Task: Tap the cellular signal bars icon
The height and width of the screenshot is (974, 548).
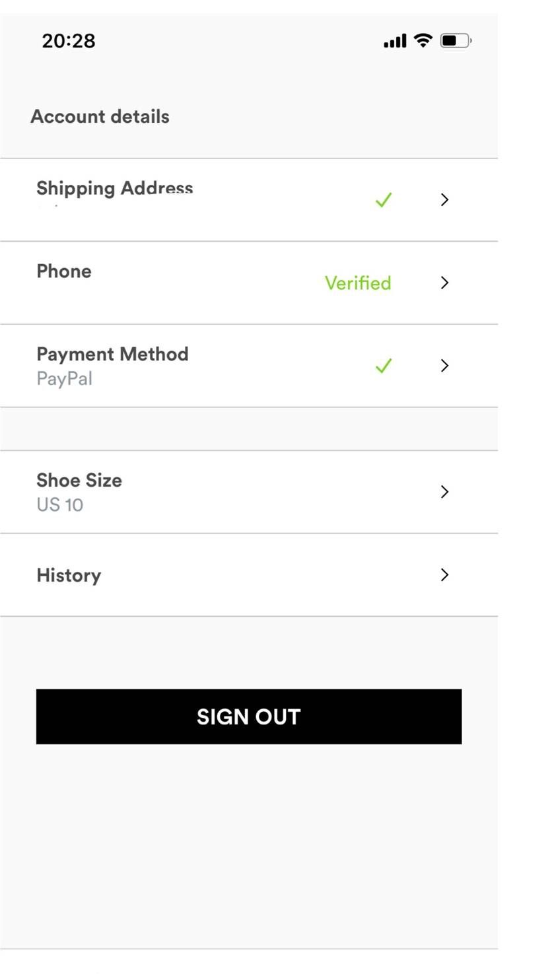Action: click(x=395, y=41)
